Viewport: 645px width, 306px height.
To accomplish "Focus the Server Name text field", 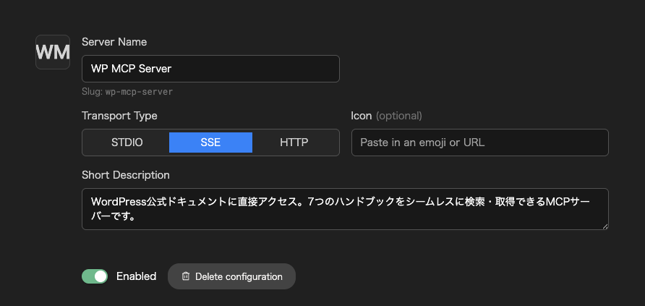I will (x=210, y=69).
